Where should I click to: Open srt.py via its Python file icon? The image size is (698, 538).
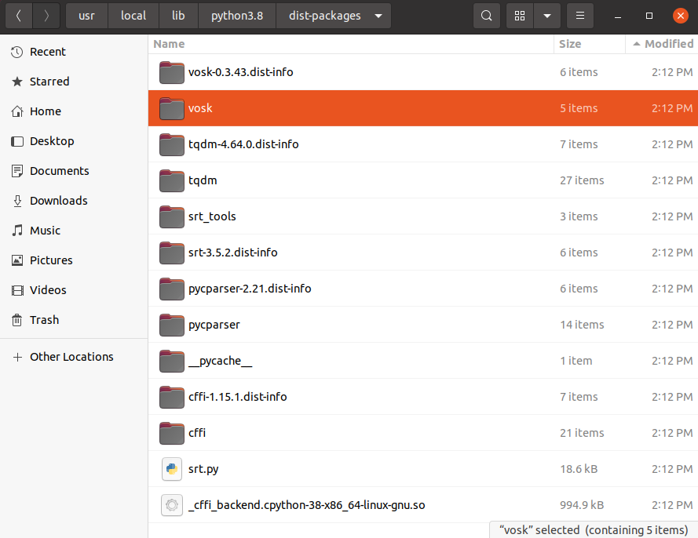pyautogui.click(x=171, y=469)
